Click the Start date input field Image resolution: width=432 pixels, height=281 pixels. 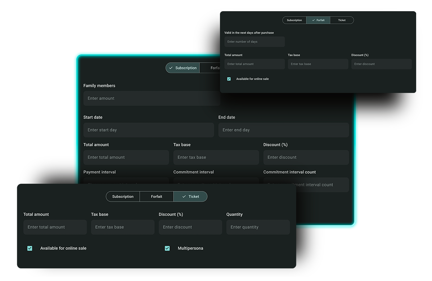coord(148,130)
